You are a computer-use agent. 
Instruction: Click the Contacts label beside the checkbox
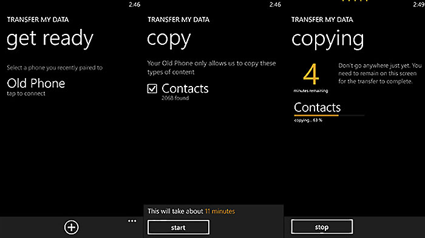(x=185, y=88)
